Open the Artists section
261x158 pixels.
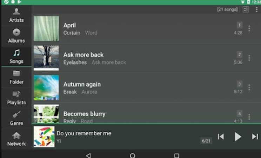pyautogui.click(x=16, y=15)
